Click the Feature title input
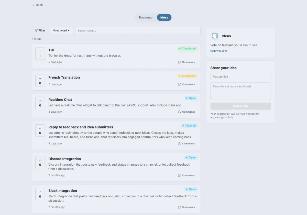The image size is (307, 215). point(241,77)
